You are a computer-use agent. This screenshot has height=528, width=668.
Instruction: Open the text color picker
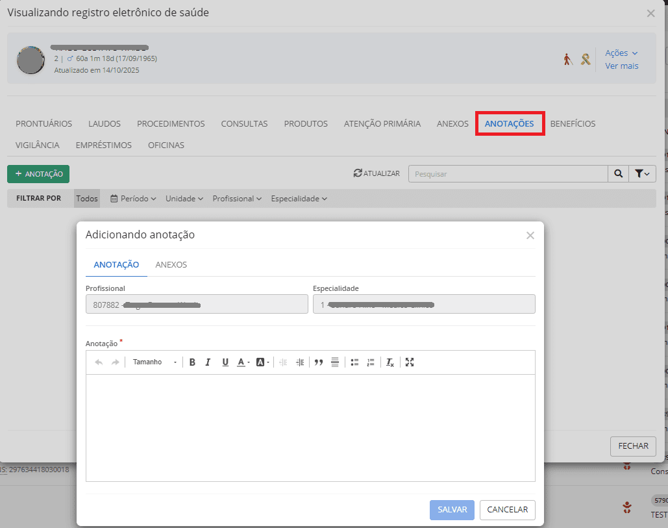point(243,362)
